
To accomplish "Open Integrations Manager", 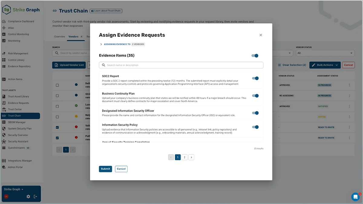I will (21, 161).
